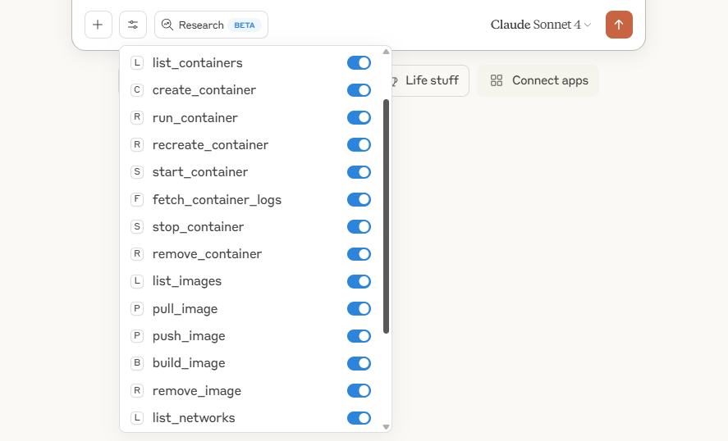Image resolution: width=728 pixels, height=441 pixels.
Task: Click the plus attachment button
Action: [98, 25]
